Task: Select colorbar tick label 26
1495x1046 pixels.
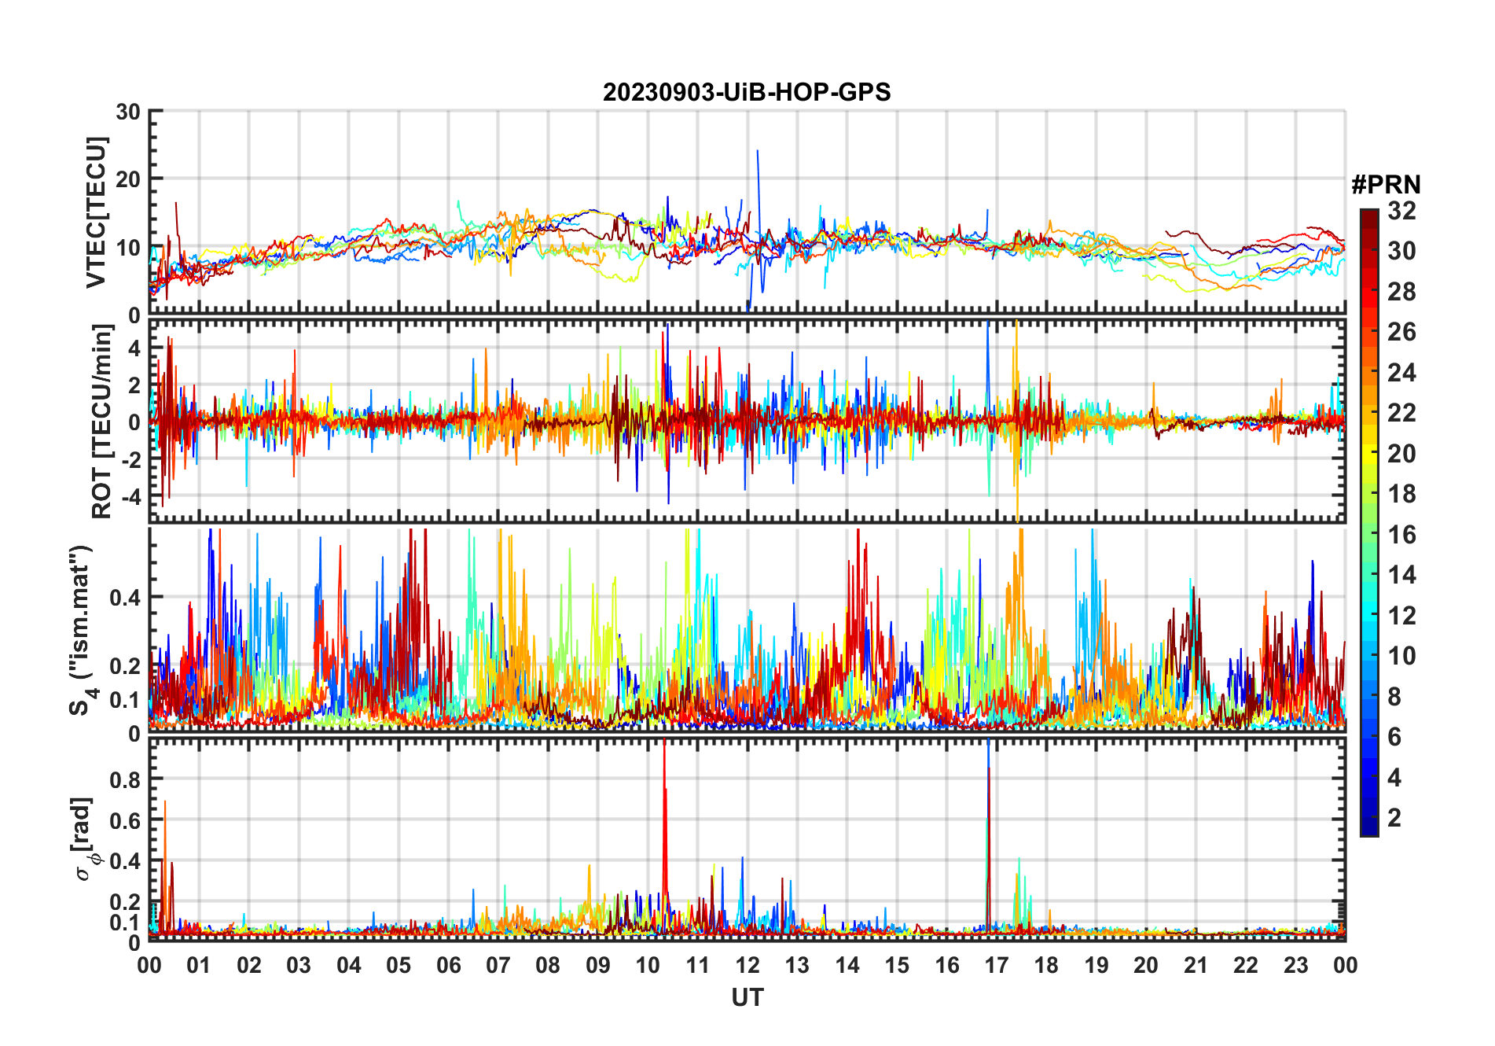Action: [x=1401, y=332]
